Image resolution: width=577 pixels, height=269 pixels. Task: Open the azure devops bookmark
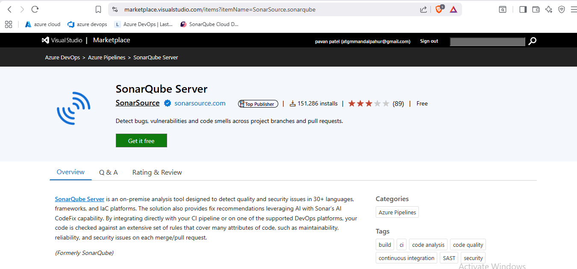point(88,24)
